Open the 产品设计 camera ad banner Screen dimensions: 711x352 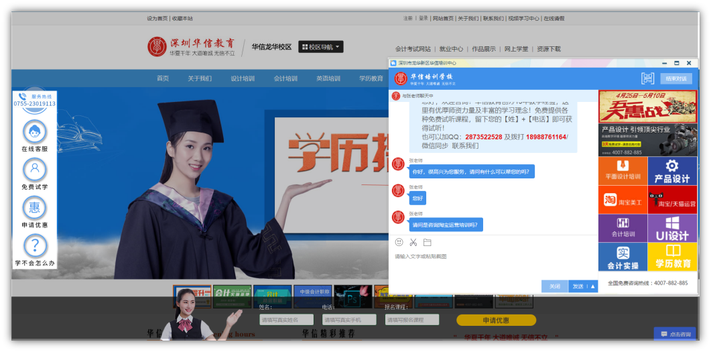point(648,139)
